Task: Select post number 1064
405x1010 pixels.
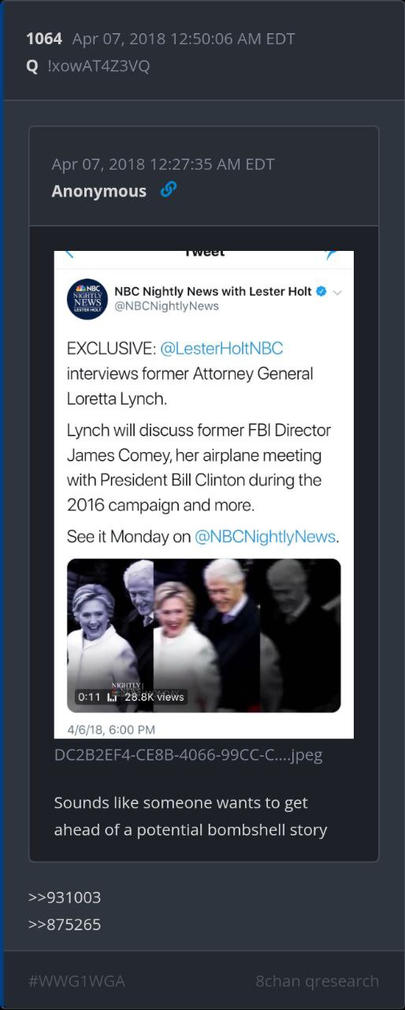Action: (44, 39)
